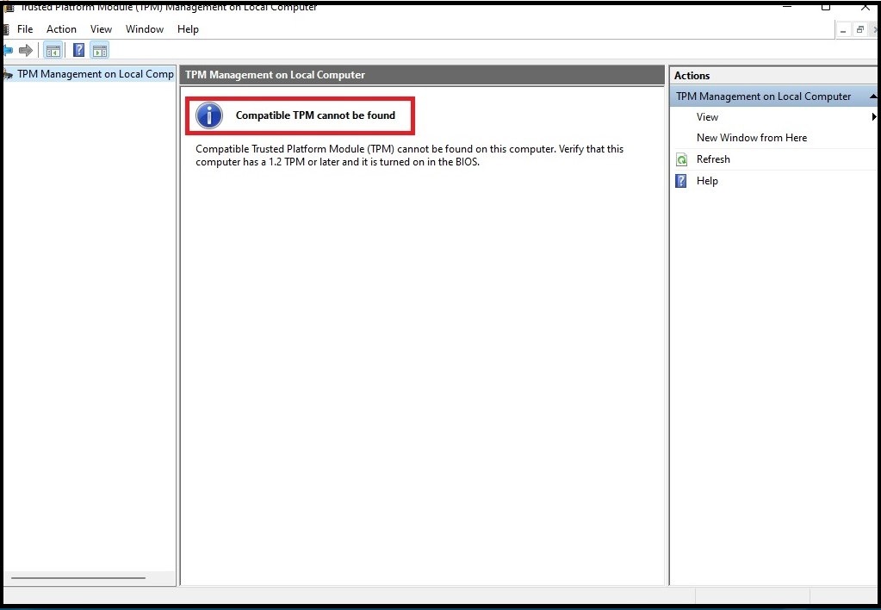Screen dimensions: 881x610
Task: Click the Refresh icon in the Actions pane
Action: coord(681,159)
